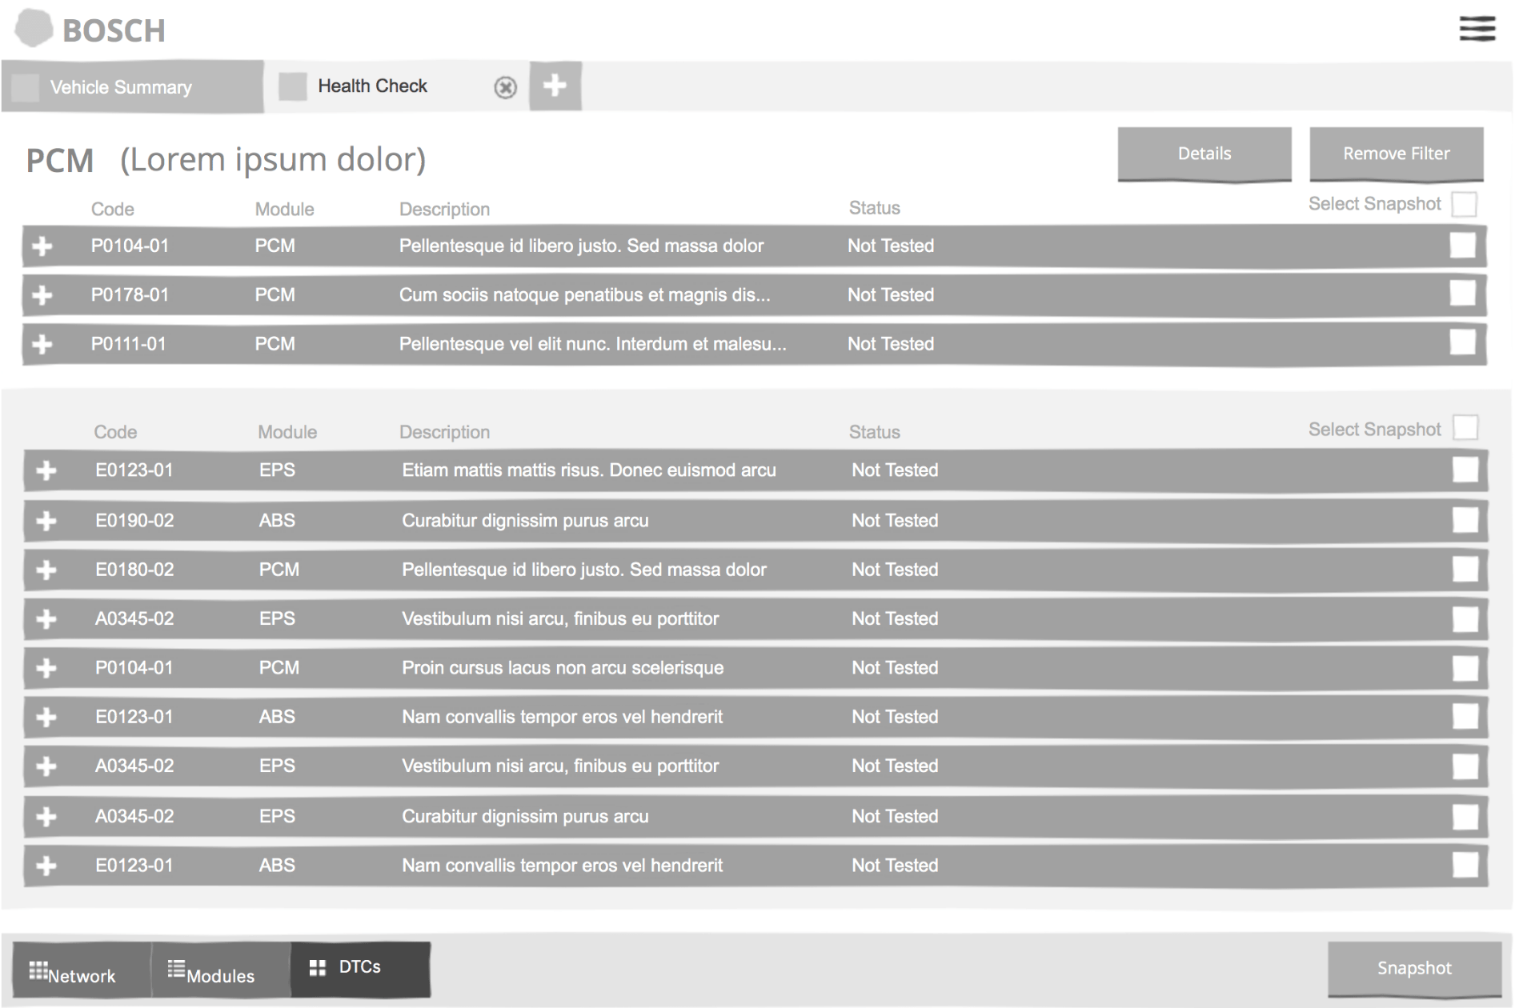The width and height of the screenshot is (1515, 1008).
Task: Click 'Pellentesque vel elit nunc' description
Action: click(x=592, y=344)
